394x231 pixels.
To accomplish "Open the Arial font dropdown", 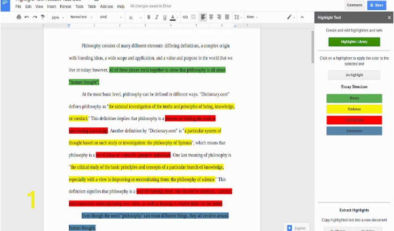I will click(111, 17).
